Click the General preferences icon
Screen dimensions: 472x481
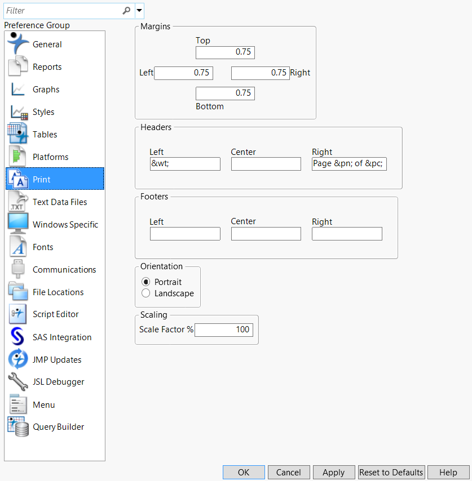pos(18,44)
